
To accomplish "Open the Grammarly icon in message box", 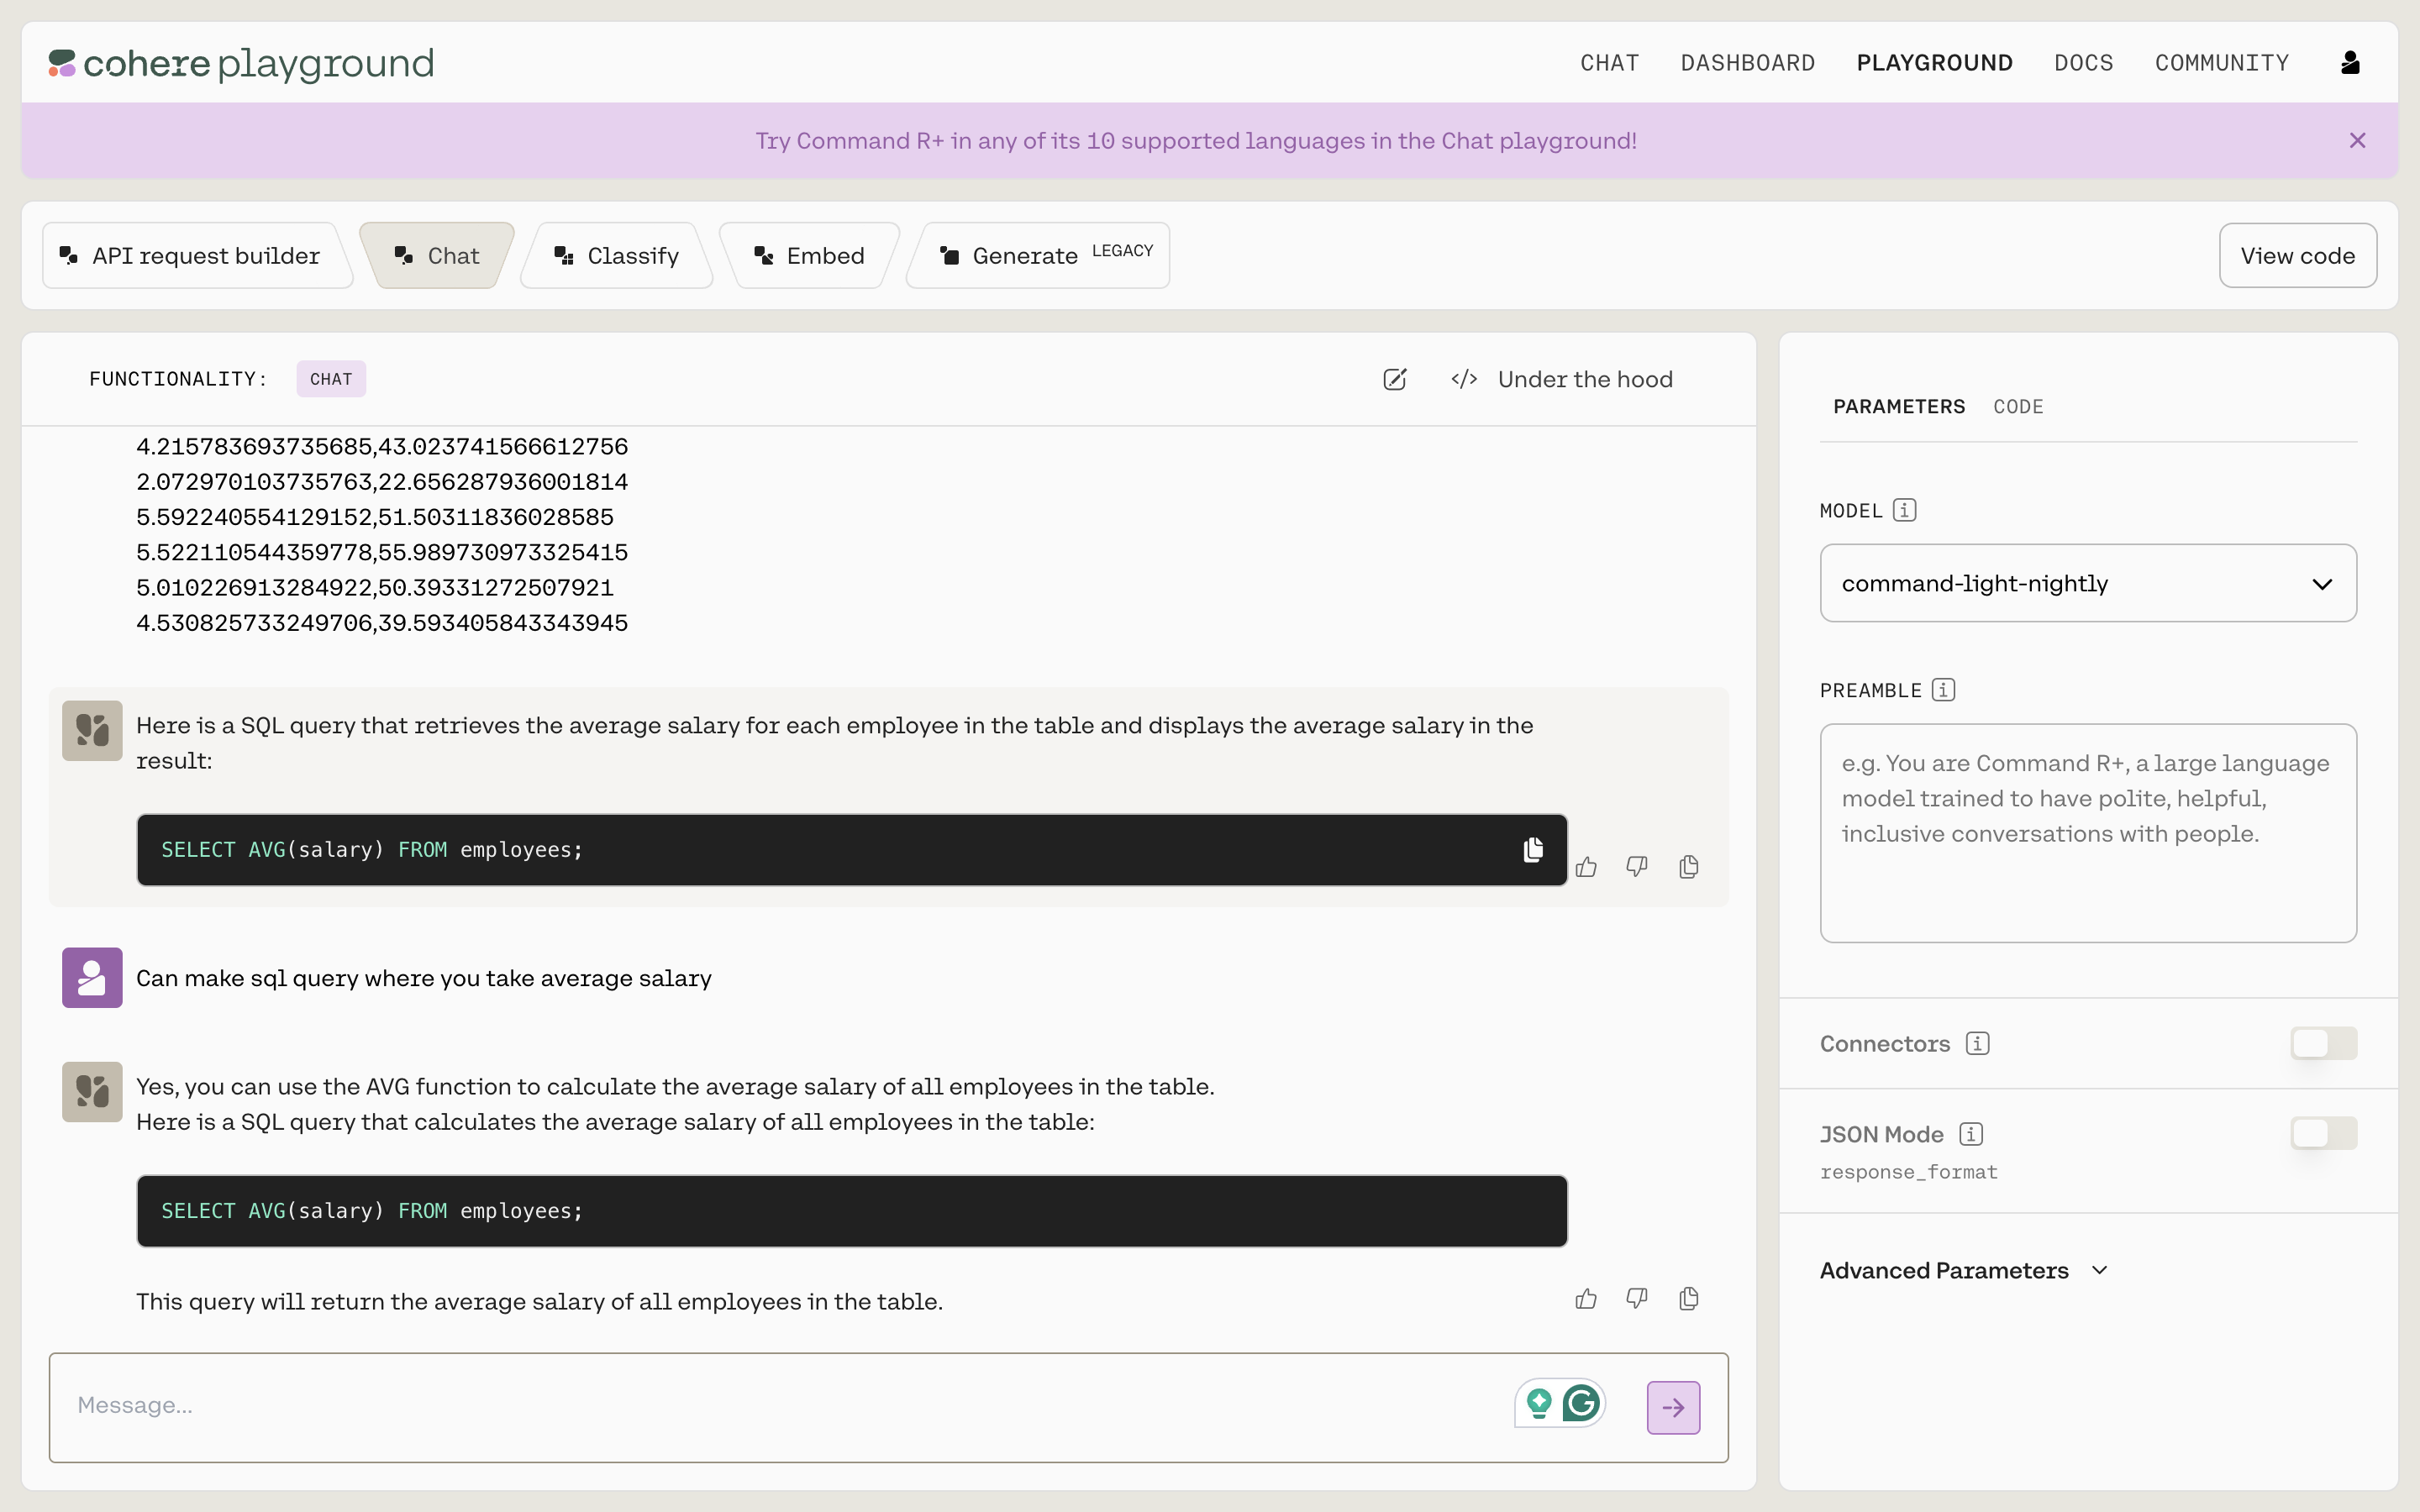I will click(x=1581, y=1404).
